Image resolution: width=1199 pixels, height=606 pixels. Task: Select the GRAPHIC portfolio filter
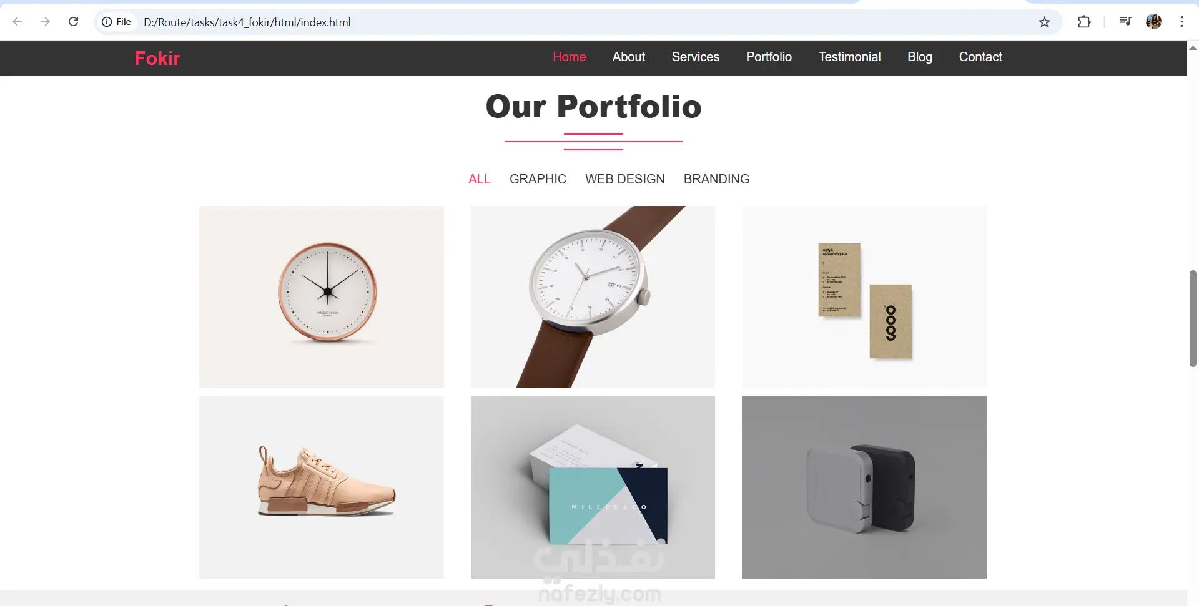point(538,179)
